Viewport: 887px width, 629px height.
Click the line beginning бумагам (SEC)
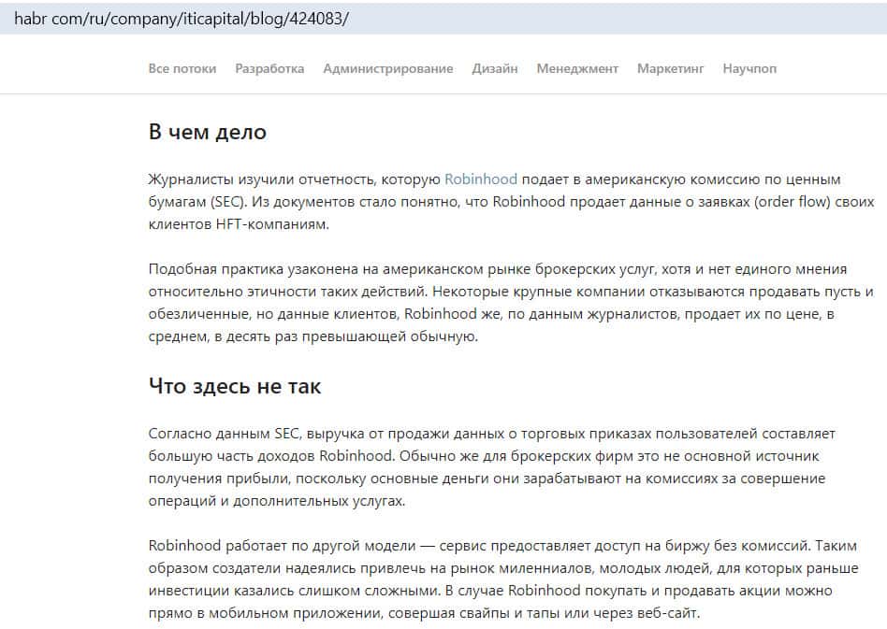tap(512, 202)
